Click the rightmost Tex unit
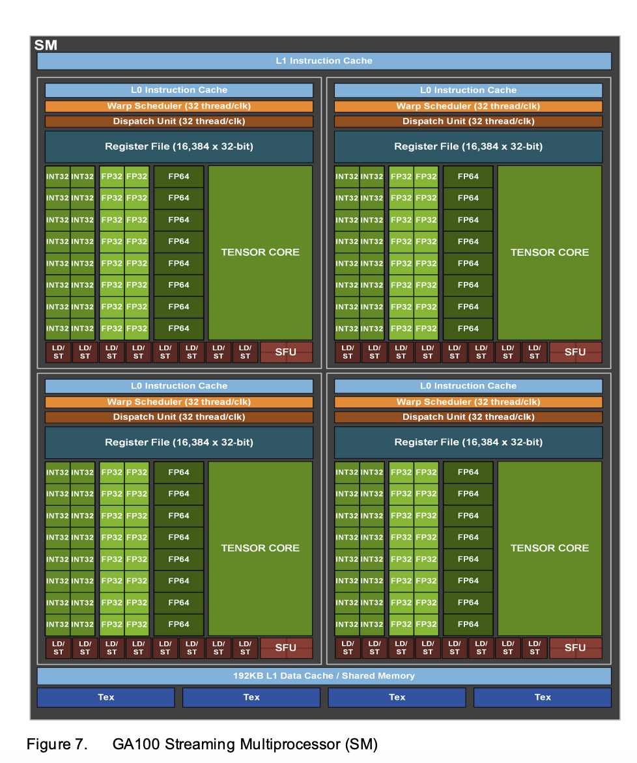Viewport: 637px width, 763px height. (x=542, y=697)
